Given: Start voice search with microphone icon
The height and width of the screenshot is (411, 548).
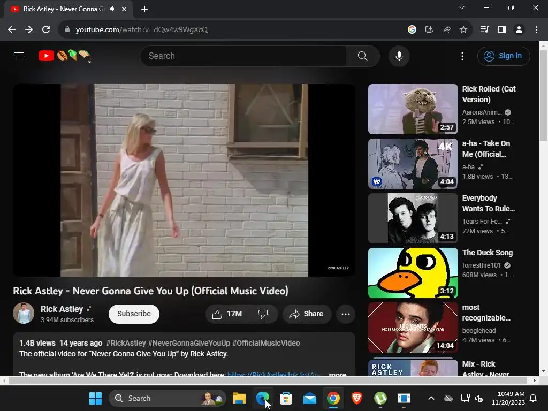Looking at the screenshot, I should tap(399, 56).
